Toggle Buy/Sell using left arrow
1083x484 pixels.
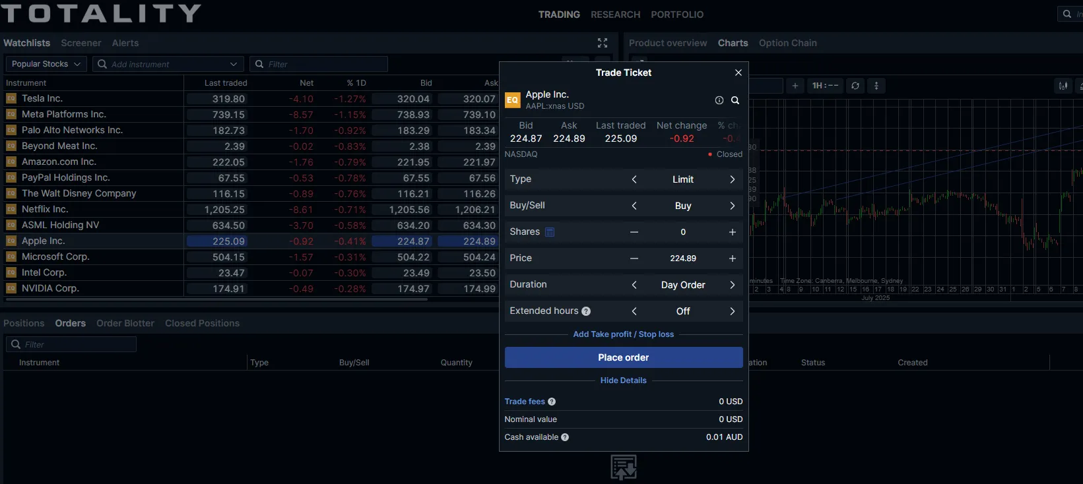[634, 206]
